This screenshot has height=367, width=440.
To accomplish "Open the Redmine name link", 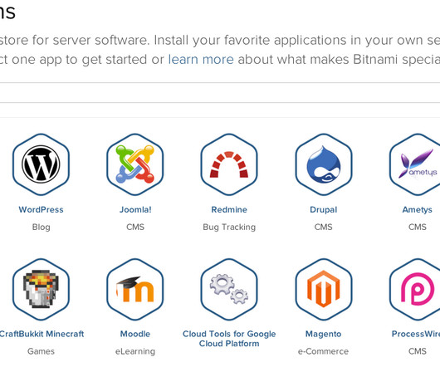I will point(229,209).
